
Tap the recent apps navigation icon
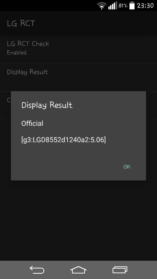[x=120, y=270]
